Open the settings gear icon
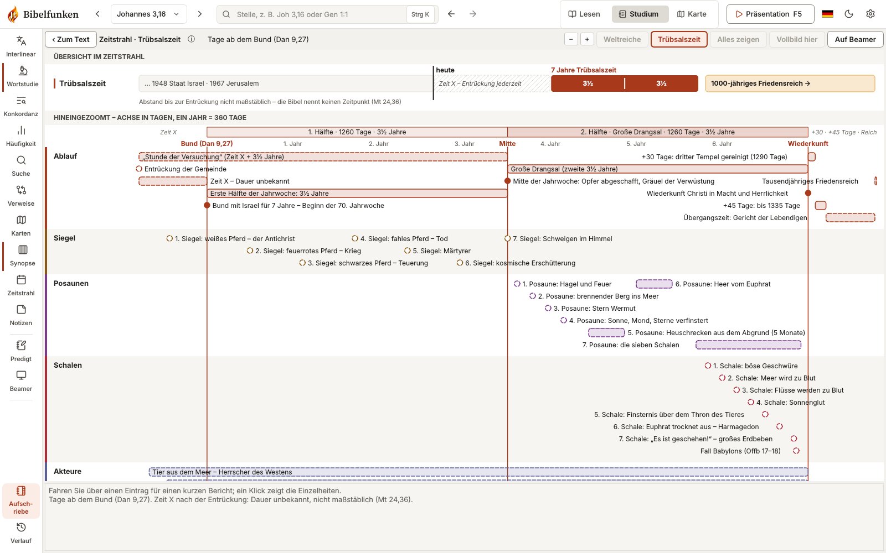This screenshot has width=886, height=553. (x=870, y=14)
